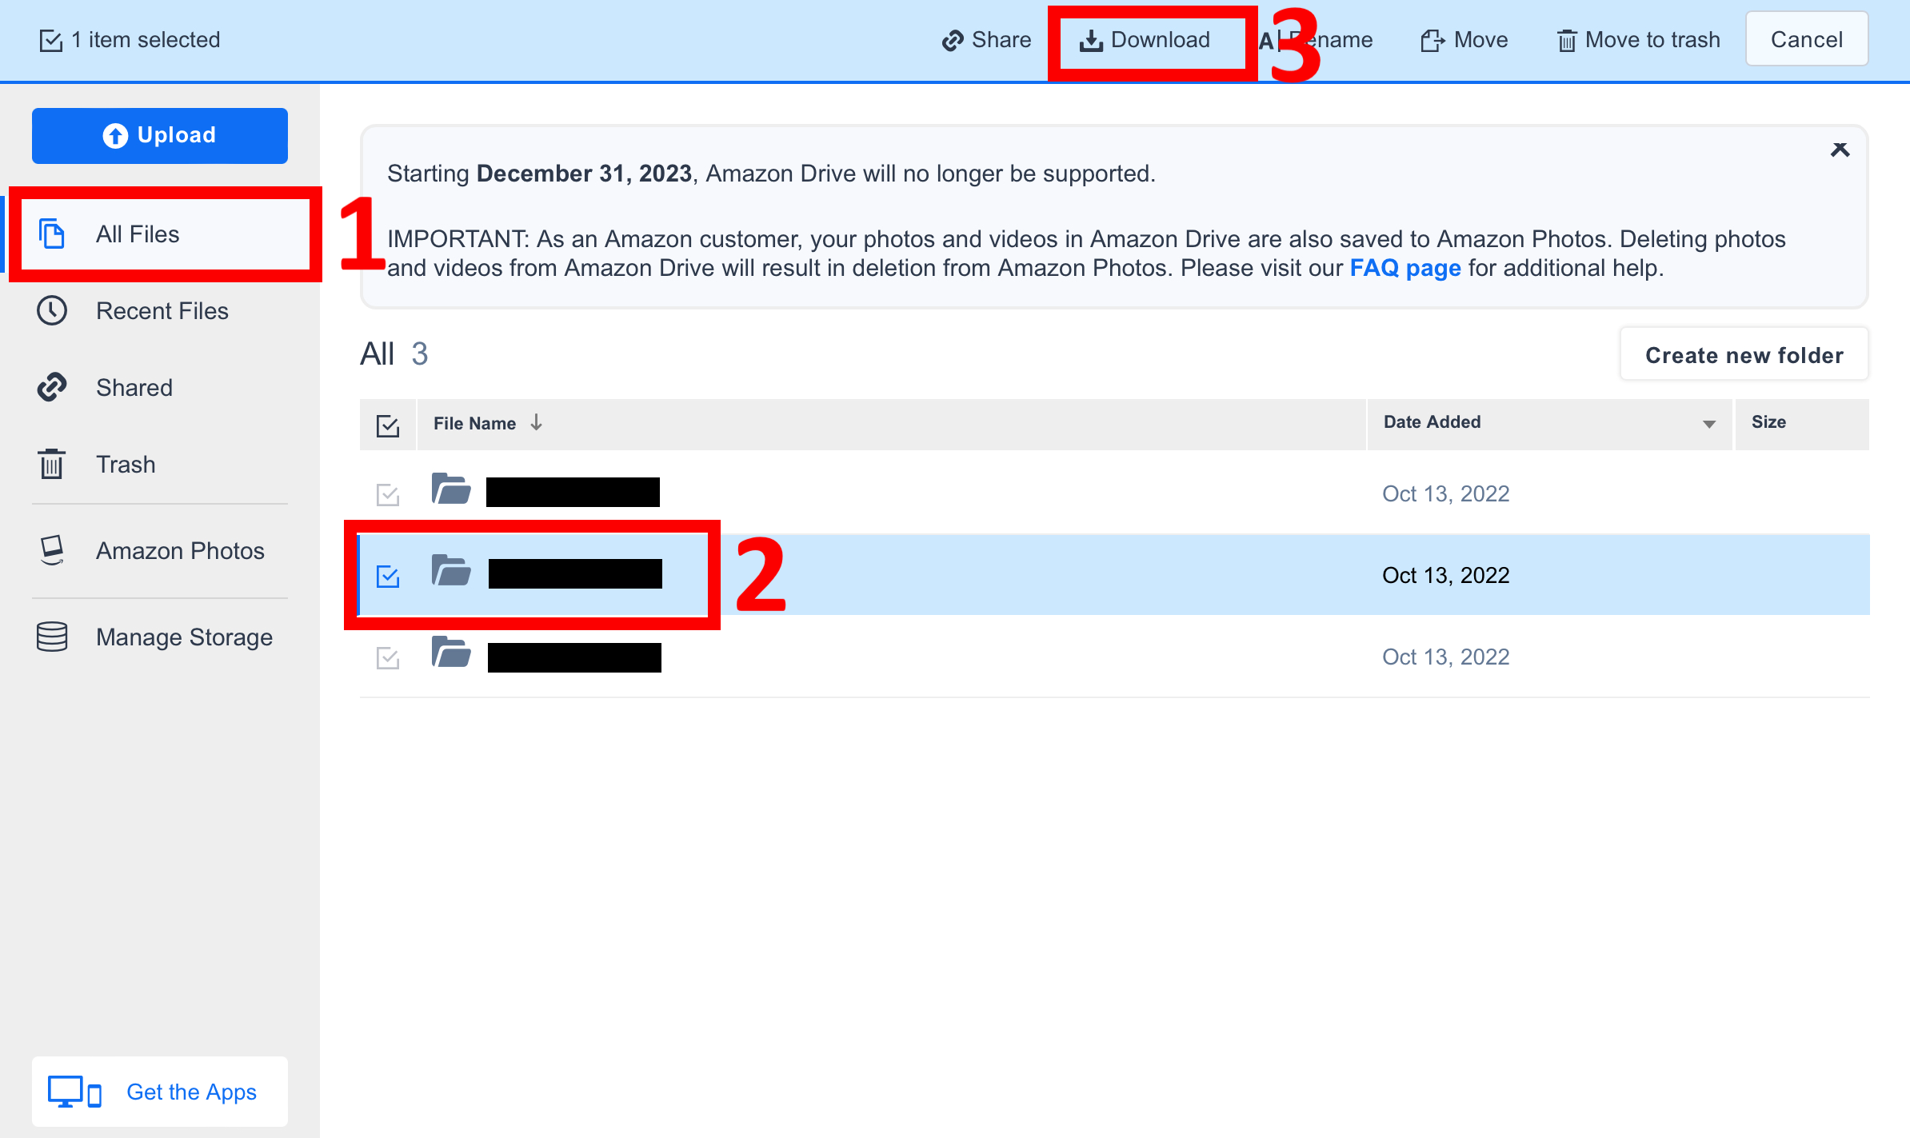Image resolution: width=1910 pixels, height=1138 pixels.
Task: Click the upload arrow icon in Upload button
Action: point(115,135)
